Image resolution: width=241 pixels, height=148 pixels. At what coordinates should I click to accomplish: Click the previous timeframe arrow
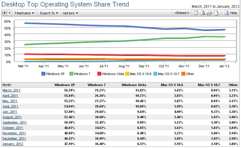5,13
